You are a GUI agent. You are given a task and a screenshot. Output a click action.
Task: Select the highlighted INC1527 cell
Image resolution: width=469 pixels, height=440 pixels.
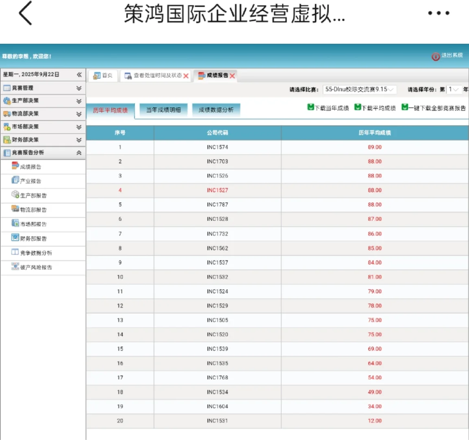pyautogui.click(x=218, y=190)
